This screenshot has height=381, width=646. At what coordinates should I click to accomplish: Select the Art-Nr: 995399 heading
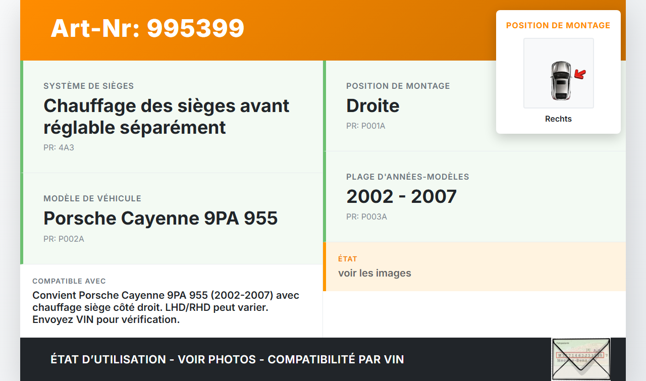point(147,28)
